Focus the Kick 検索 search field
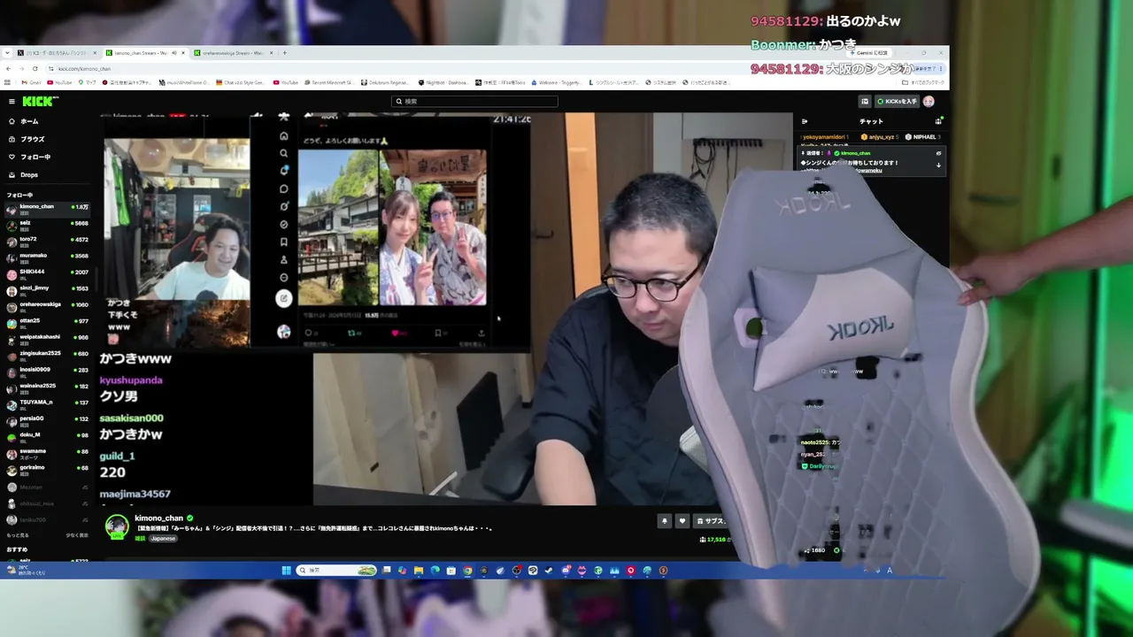The height and width of the screenshot is (637, 1133). tap(474, 102)
